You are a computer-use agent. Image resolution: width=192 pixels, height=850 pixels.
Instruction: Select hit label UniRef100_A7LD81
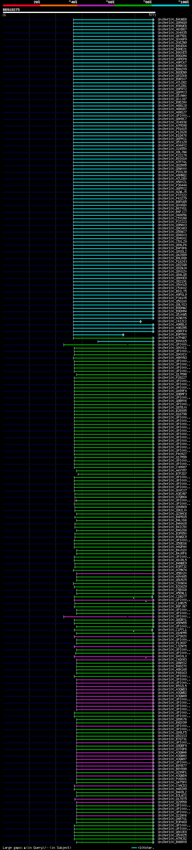pyautogui.click(x=172, y=86)
